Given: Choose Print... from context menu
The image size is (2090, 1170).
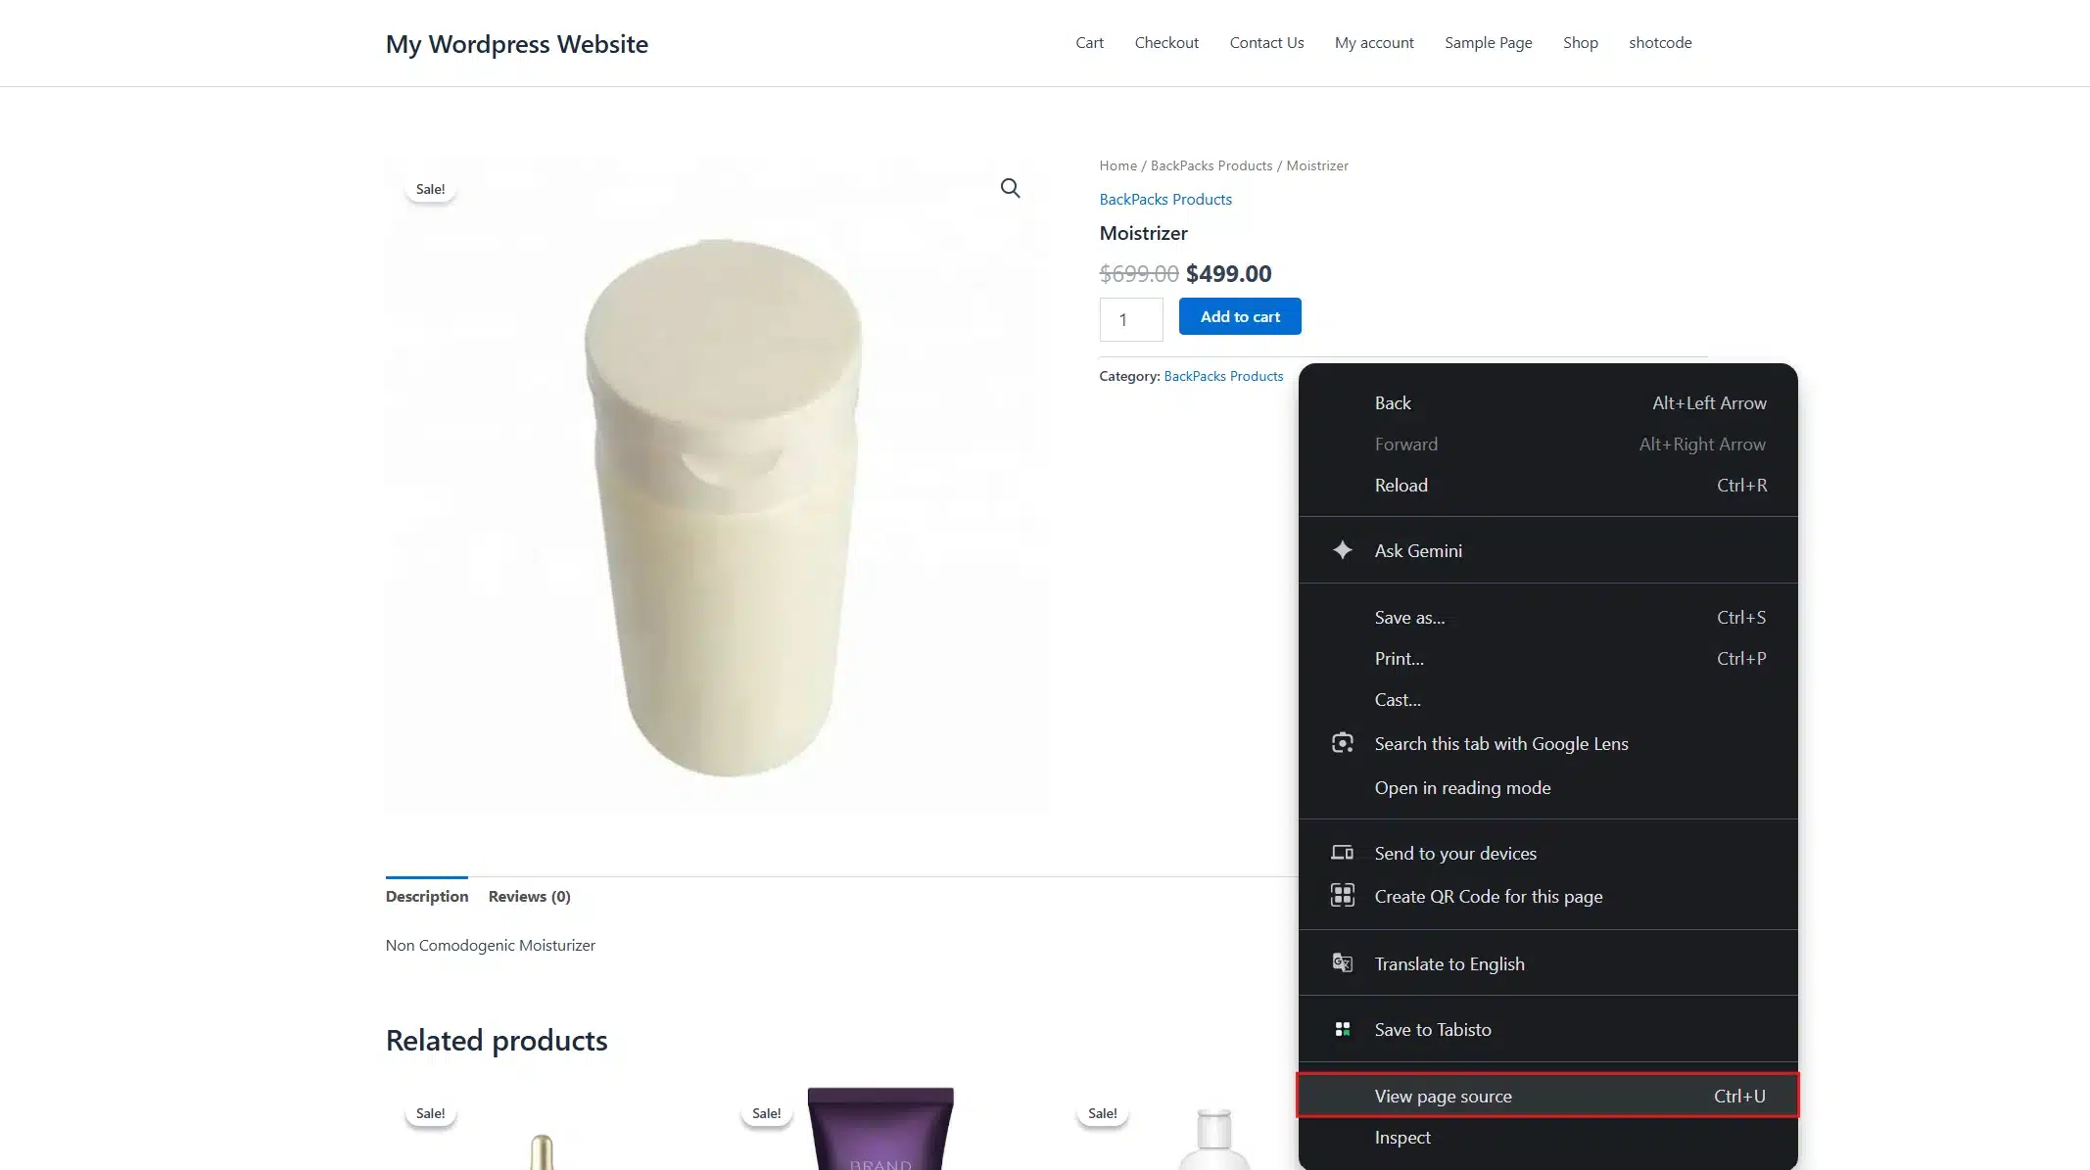Looking at the screenshot, I should (1547, 659).
